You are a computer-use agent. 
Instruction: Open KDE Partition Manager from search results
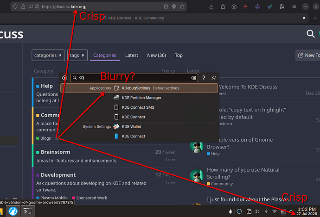[x=141, y=98]
